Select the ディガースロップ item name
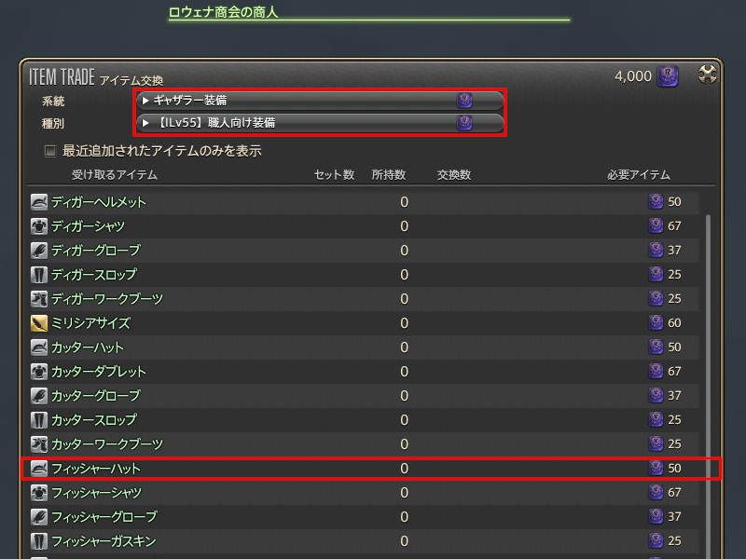The image size is (746, 559). [94, 275]
